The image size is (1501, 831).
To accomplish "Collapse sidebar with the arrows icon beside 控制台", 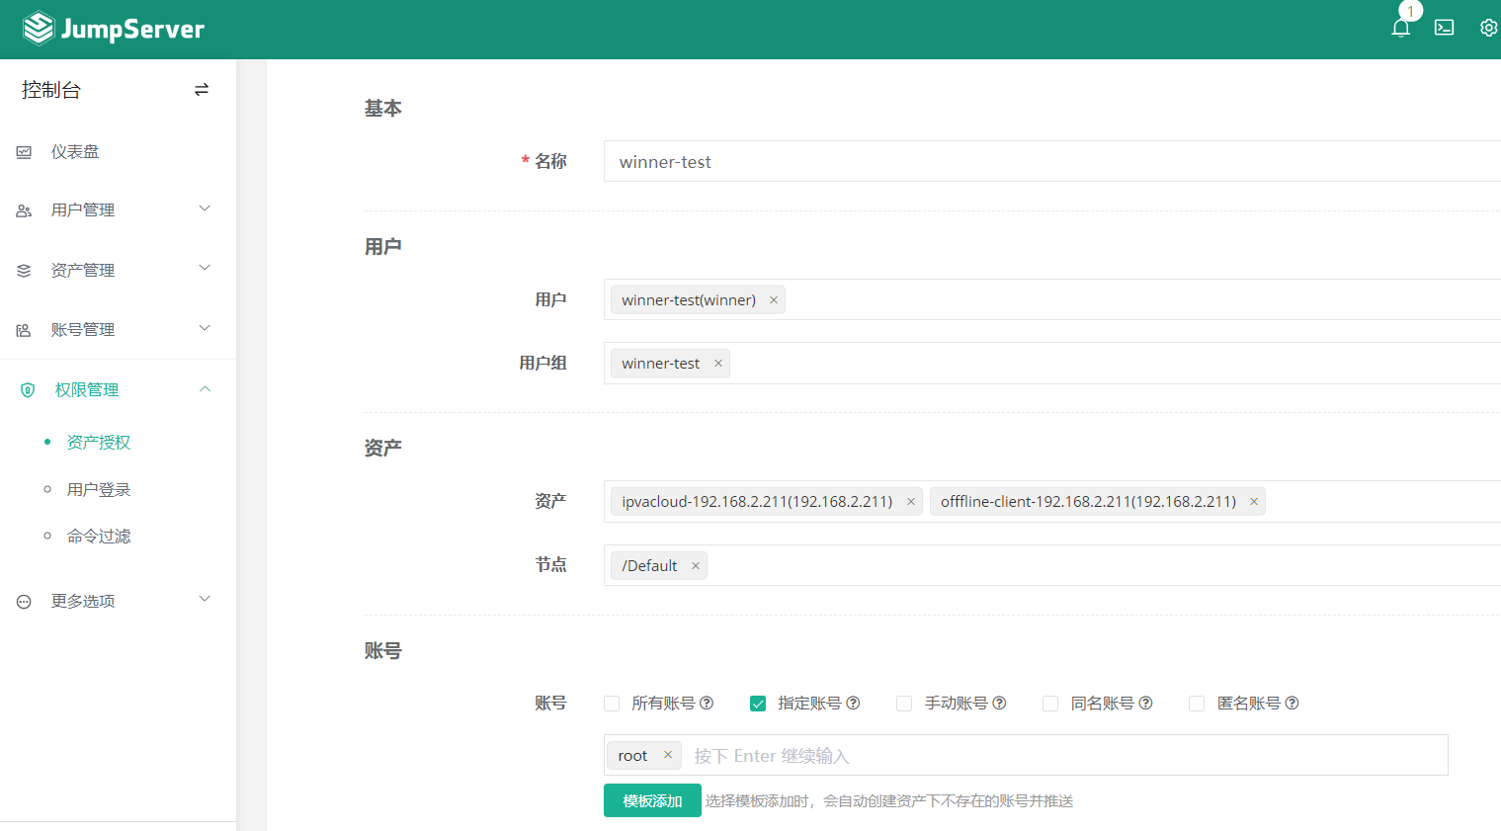I will coord(201,89).
